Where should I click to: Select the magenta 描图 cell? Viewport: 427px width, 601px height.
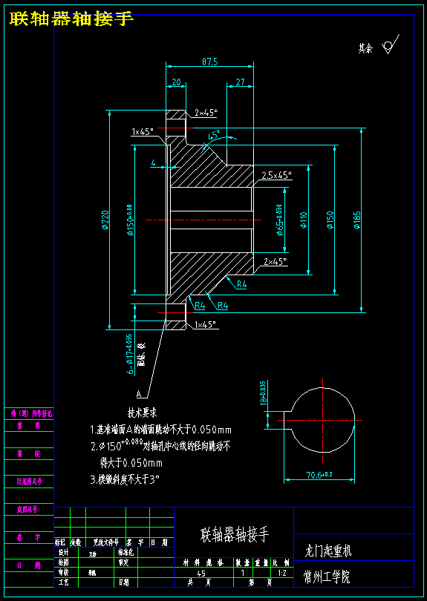tap(29, 425)
